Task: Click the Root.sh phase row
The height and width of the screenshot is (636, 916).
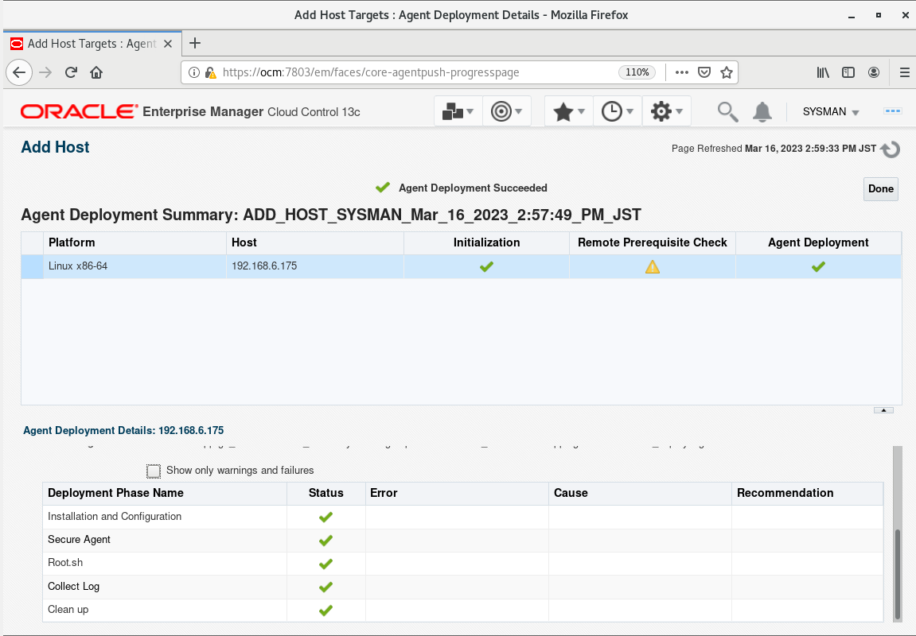Action: coord(462,564)
